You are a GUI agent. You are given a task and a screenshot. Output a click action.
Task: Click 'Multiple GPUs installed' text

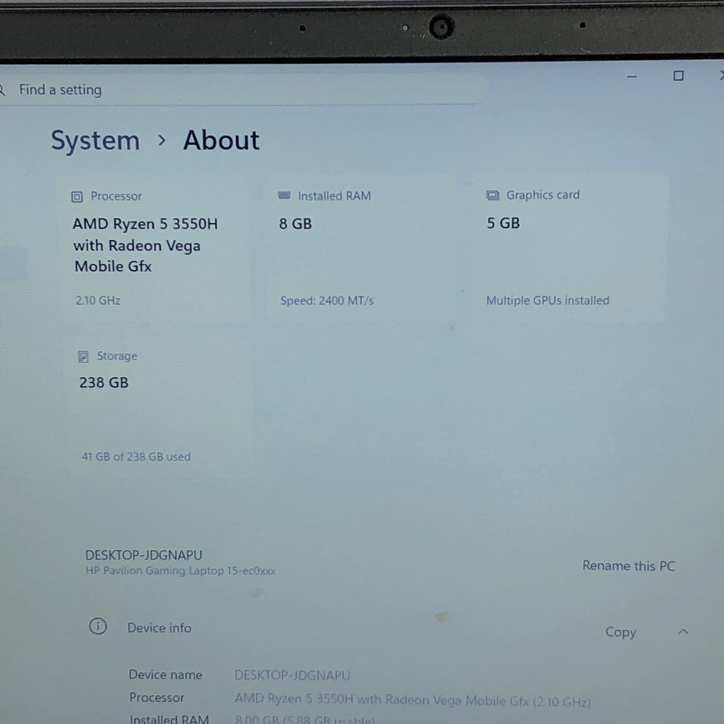pyautogui.click(x=548, y=300)
